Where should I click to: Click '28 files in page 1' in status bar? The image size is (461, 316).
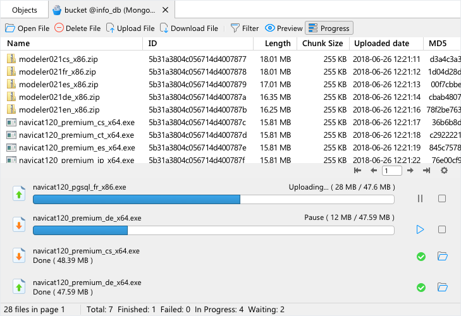[34, 310]
